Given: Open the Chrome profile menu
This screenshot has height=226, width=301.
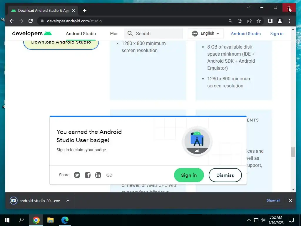Looking at the screenshot, I should (x=280, y=21).
